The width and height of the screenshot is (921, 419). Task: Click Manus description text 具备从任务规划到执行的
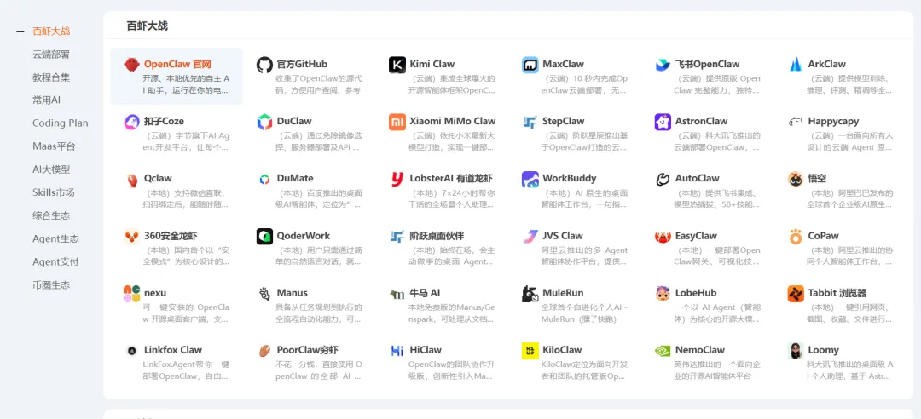point(319,307)
